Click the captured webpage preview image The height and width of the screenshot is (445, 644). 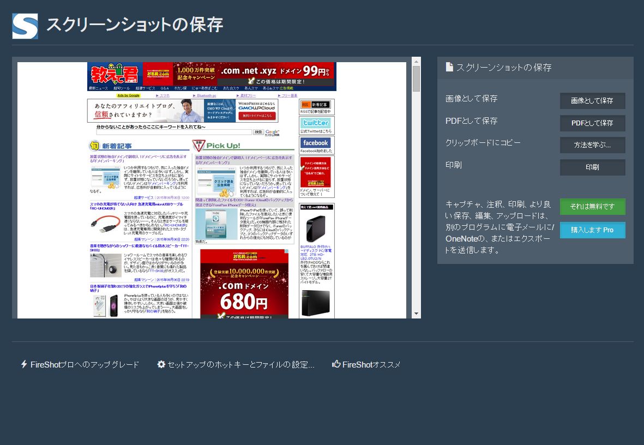point(212,190)
